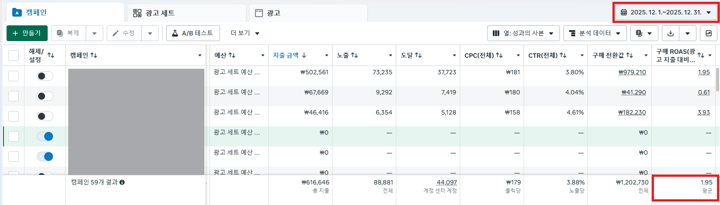720x205 pixels.
Task: Tick the checkbox for the third campaign row
Action: coord(14,116)
